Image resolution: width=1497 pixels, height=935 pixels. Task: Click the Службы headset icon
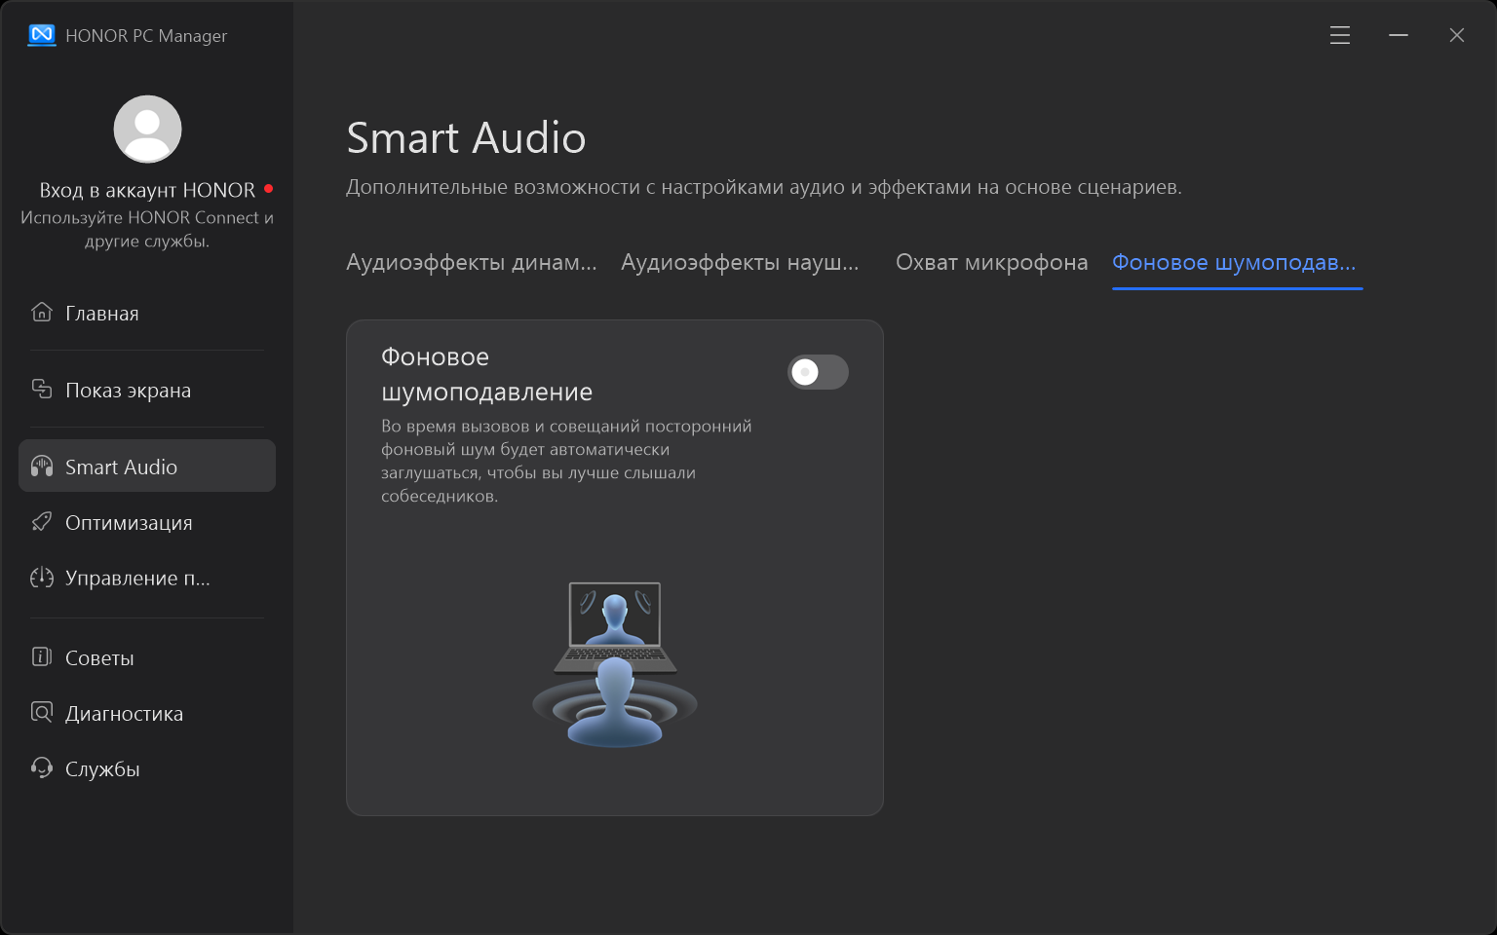coord(42,767)
